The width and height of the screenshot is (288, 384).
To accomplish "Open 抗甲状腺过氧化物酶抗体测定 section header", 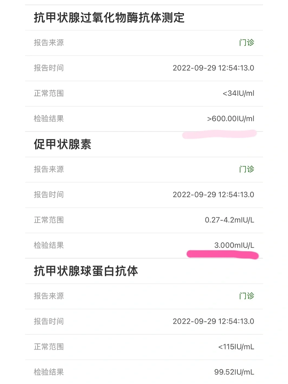I will click(109, 18).
